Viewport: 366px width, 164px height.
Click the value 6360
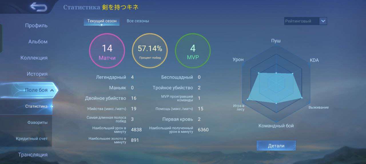[203, 130]
